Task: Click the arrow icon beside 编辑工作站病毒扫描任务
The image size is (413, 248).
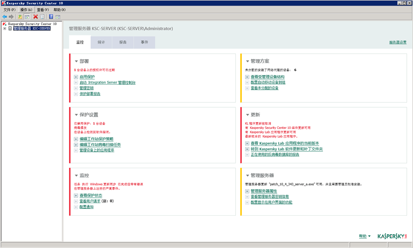Action: click(x=76, y=145)
